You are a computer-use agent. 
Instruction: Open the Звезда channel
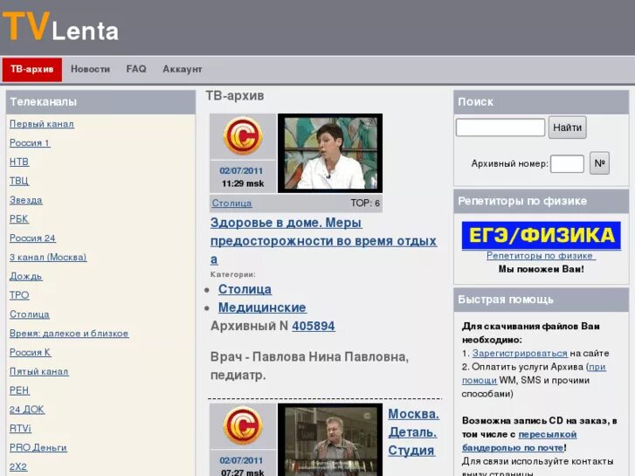click(x=26, y=200)
